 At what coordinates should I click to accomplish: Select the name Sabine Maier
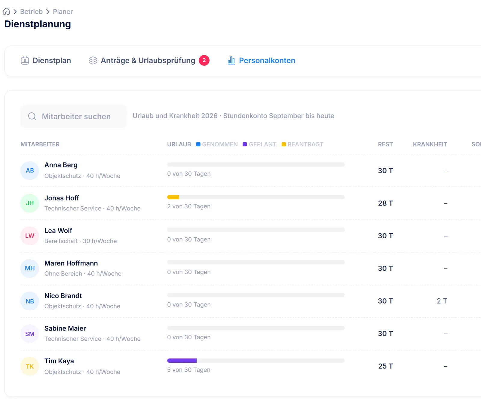pos(65,328)
